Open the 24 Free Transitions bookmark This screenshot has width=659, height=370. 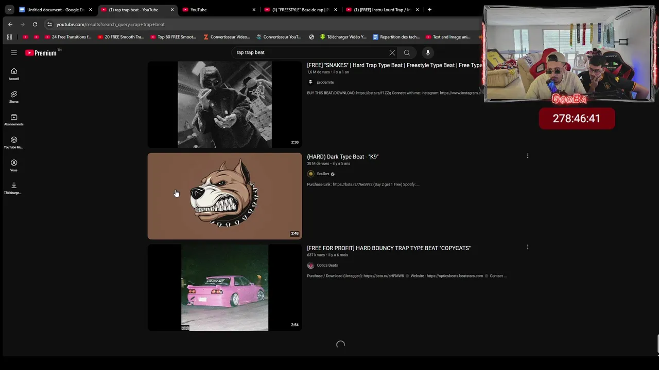tap(67, 37)
